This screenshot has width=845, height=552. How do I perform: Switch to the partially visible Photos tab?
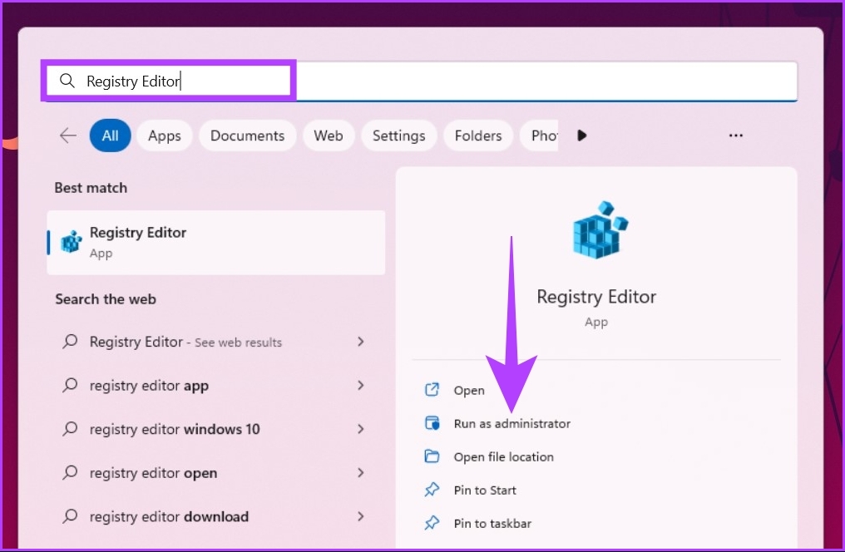coord(540,136)
